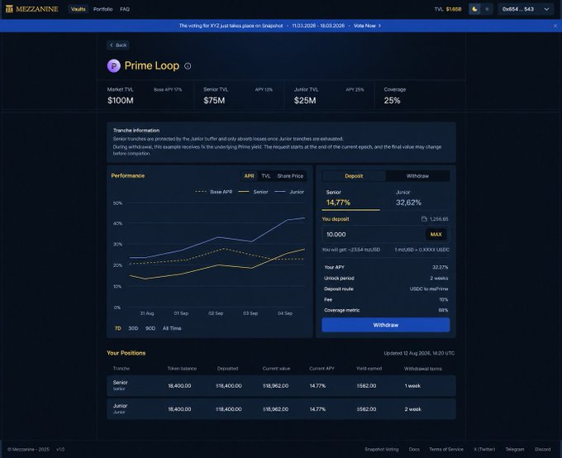Click the Coverage metric row label

pyautogui.click(x=342, y=310)
